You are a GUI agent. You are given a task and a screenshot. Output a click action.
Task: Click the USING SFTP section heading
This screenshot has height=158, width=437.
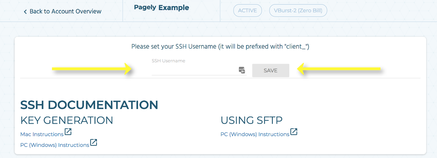tap(251, 120)
